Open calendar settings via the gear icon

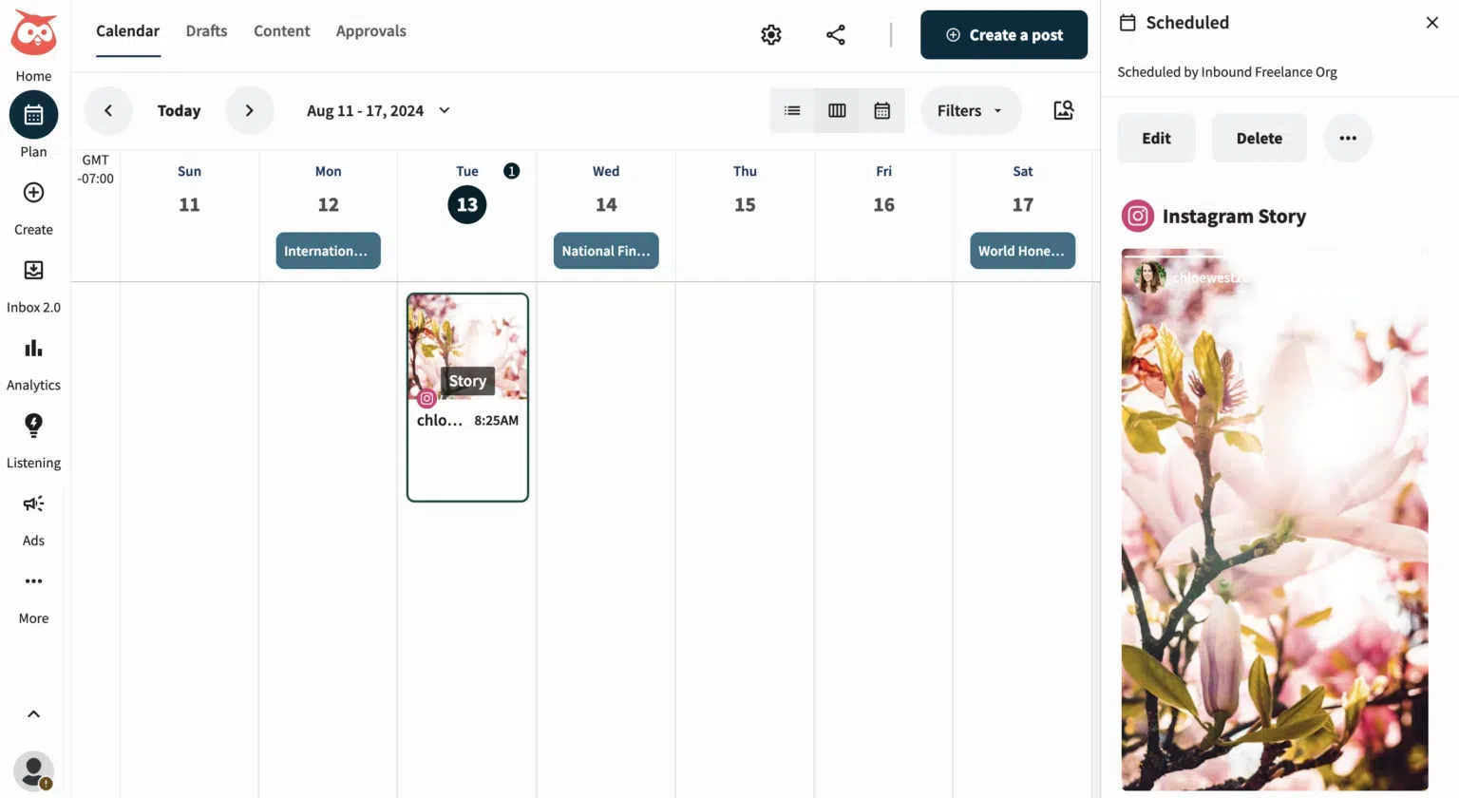coord(770,34)
